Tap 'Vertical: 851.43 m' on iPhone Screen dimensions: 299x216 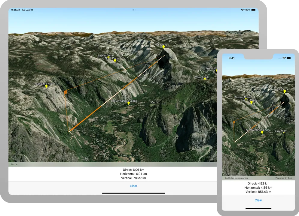(258, 192)
